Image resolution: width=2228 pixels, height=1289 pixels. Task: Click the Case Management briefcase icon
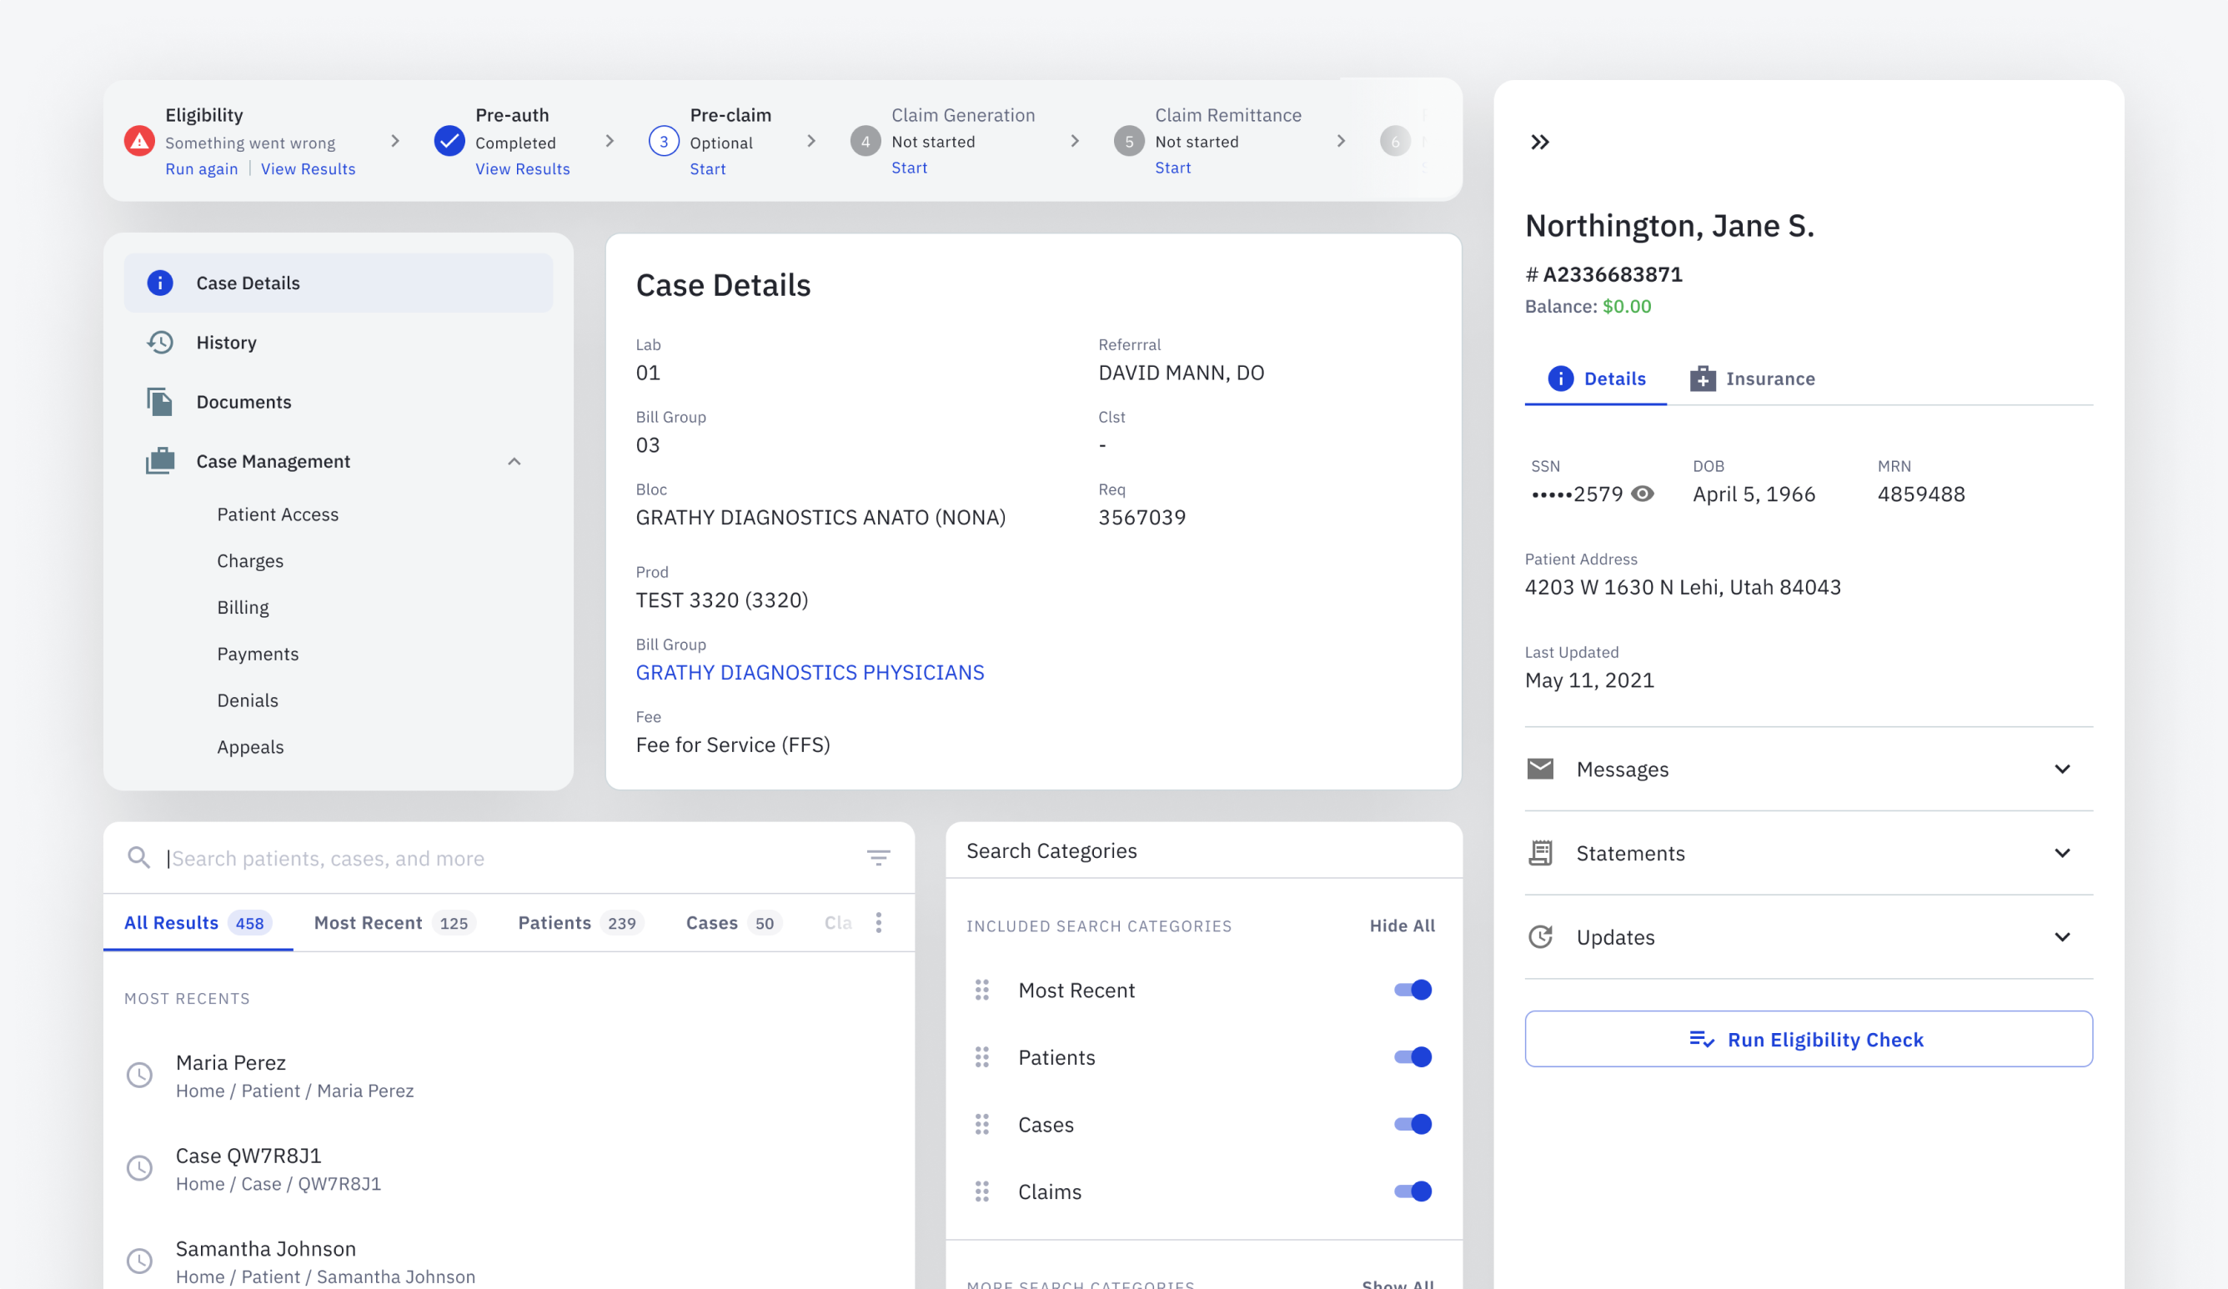click(x=160, y=460)
